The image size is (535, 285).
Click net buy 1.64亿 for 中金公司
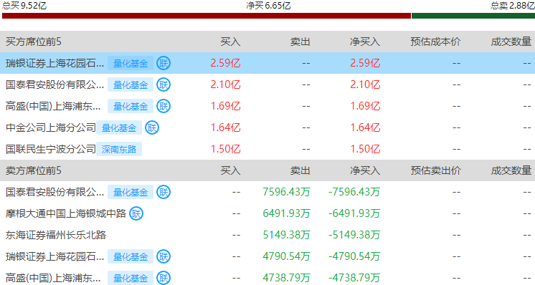[x=365, y=127]
